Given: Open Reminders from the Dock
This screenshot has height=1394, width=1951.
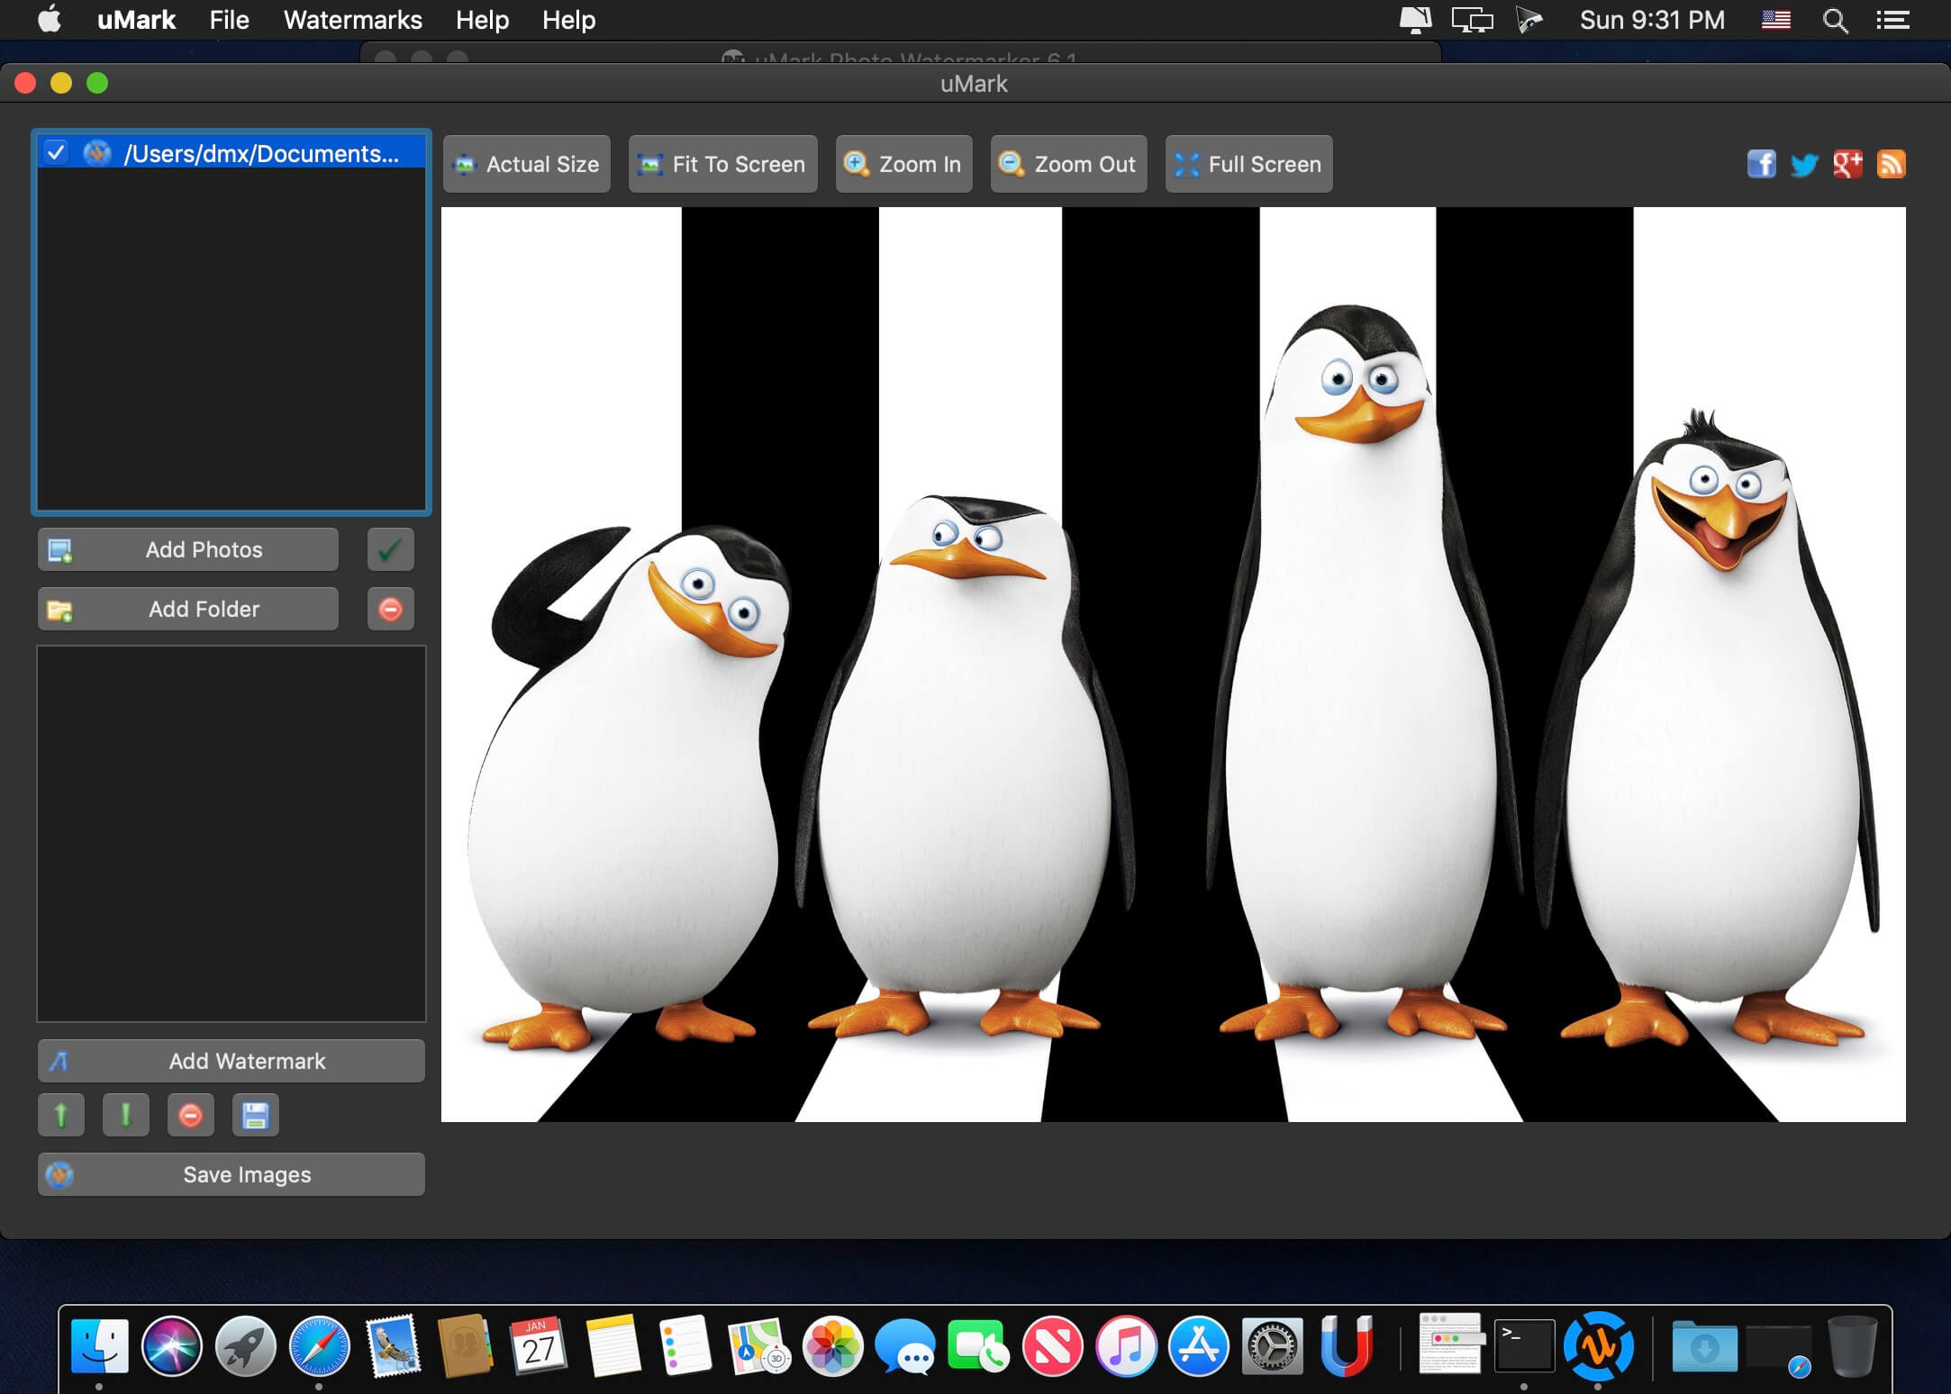Looking at the screenshot, I should (685, 1346).
